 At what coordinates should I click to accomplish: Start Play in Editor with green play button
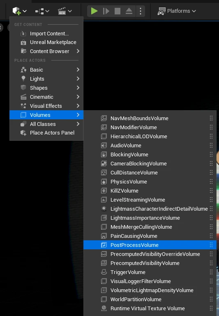tap(94, 11)
